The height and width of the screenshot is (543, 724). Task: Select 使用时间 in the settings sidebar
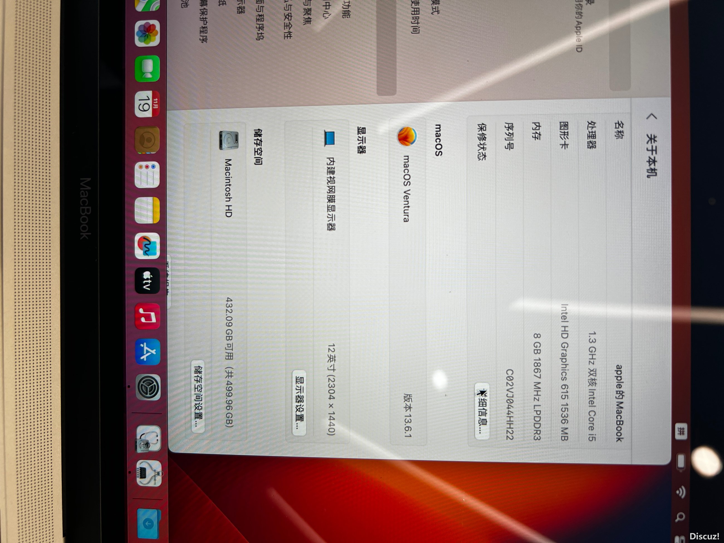[415, 17]
